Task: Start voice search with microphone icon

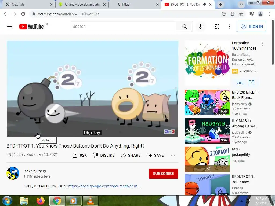Action: (x=200, y=27)
